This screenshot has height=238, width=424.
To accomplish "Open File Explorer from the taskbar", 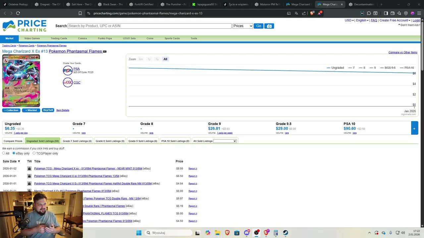I will (217, 233).
